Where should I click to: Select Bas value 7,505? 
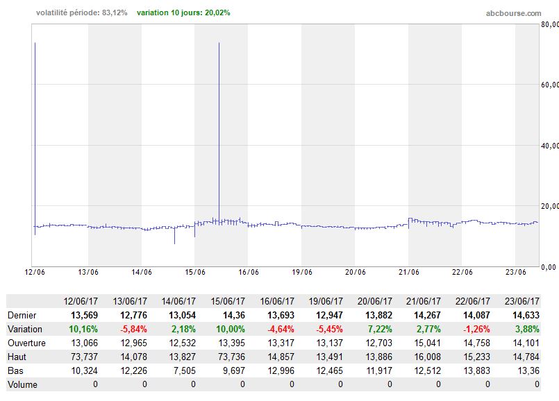click(x=184, y=370)
